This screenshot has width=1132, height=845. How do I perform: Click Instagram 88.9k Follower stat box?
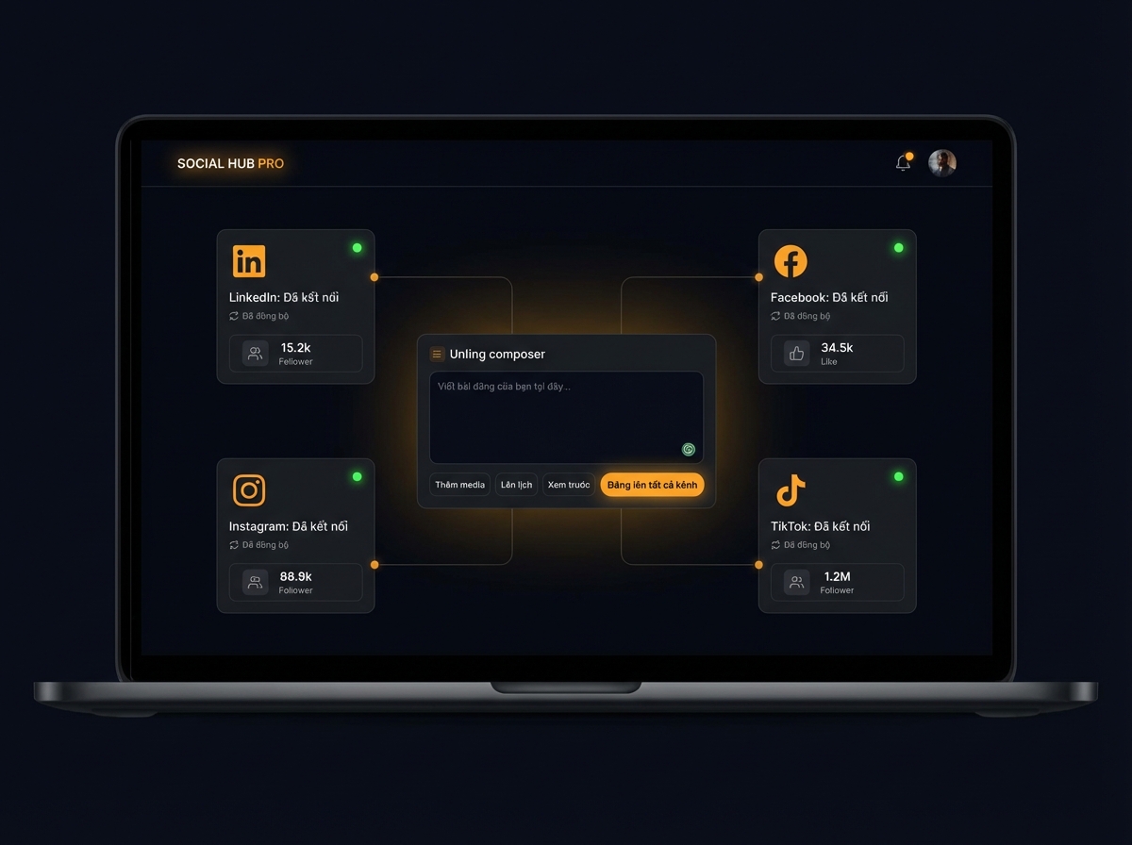(x=295, y=583)
